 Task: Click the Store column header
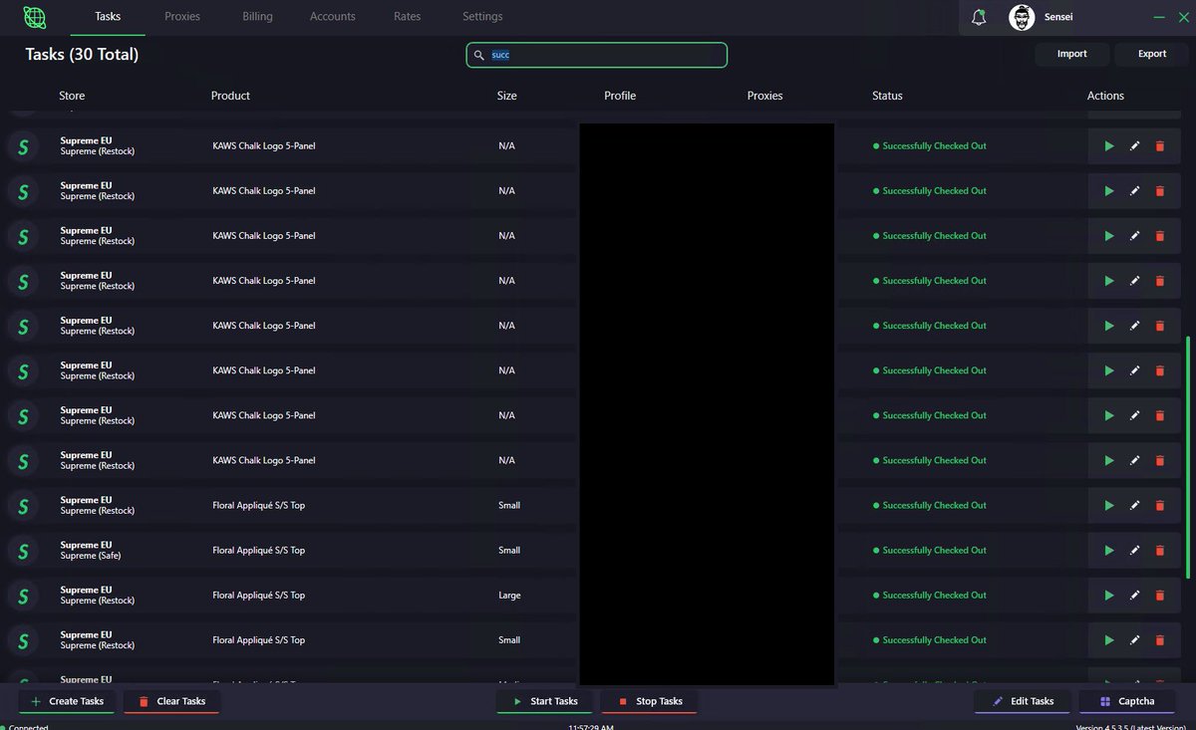pyautogui.click(x=72, y=96)
